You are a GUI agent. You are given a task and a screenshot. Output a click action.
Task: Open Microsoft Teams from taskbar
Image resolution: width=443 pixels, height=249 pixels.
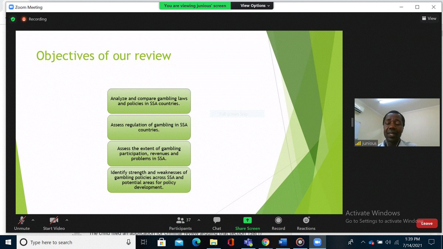(248, 242)
